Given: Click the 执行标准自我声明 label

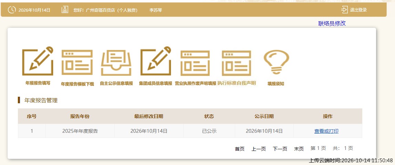Looking at the screenshot, I should (x=237, y=83).
